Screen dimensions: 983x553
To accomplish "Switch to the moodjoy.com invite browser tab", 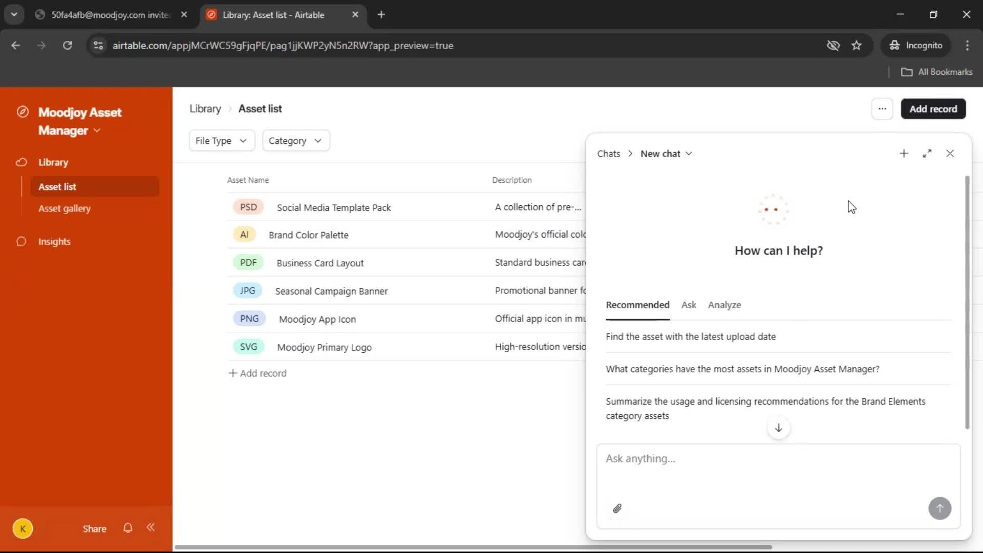I will 110,15.
